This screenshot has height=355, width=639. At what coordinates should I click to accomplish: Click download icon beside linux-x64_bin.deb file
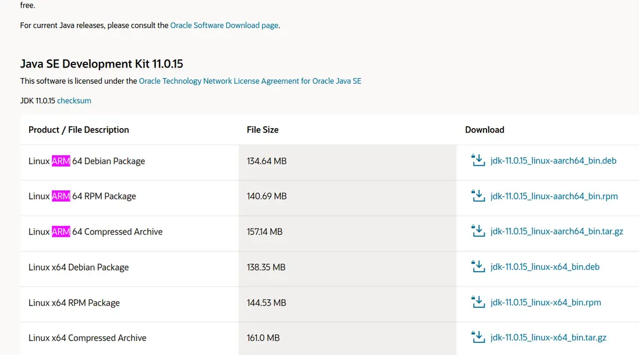tap(478, 267)
